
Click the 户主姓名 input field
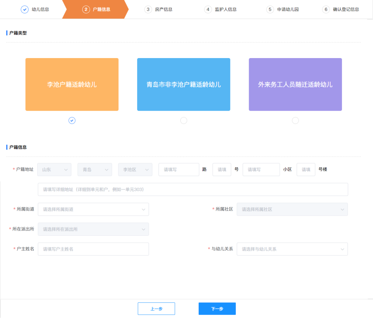point(93,249)
